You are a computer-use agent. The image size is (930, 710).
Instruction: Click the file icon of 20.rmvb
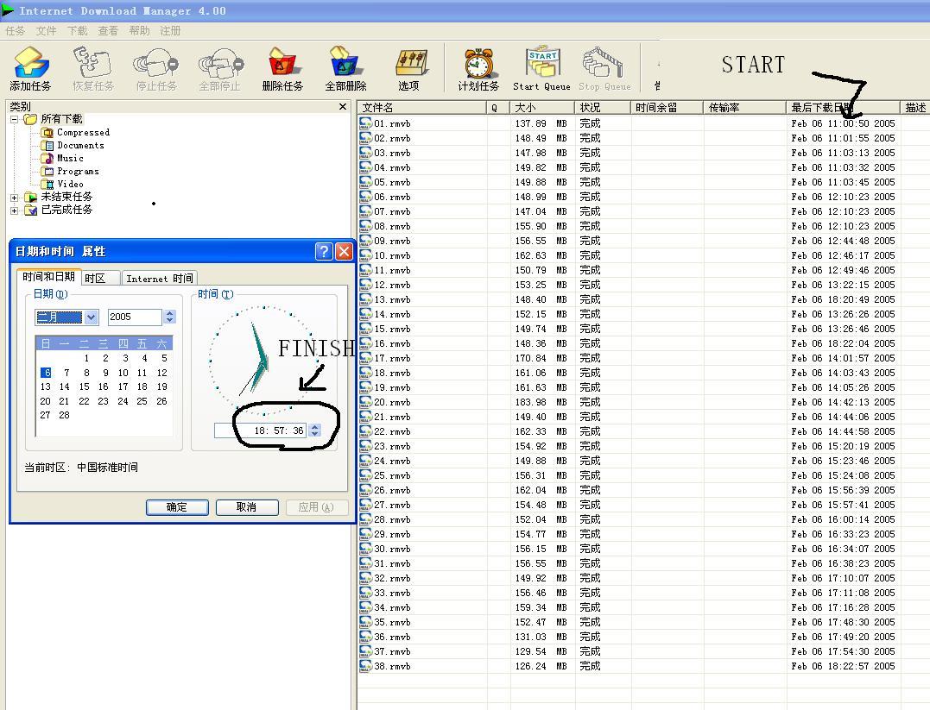coord(365,402)
